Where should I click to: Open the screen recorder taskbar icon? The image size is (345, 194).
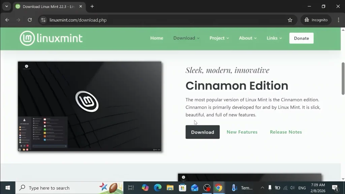(x=207, y=188)
